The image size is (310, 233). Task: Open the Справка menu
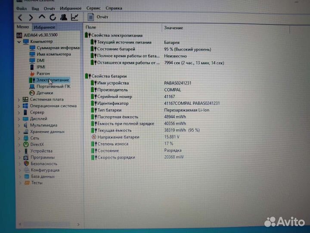click(114, 8)
